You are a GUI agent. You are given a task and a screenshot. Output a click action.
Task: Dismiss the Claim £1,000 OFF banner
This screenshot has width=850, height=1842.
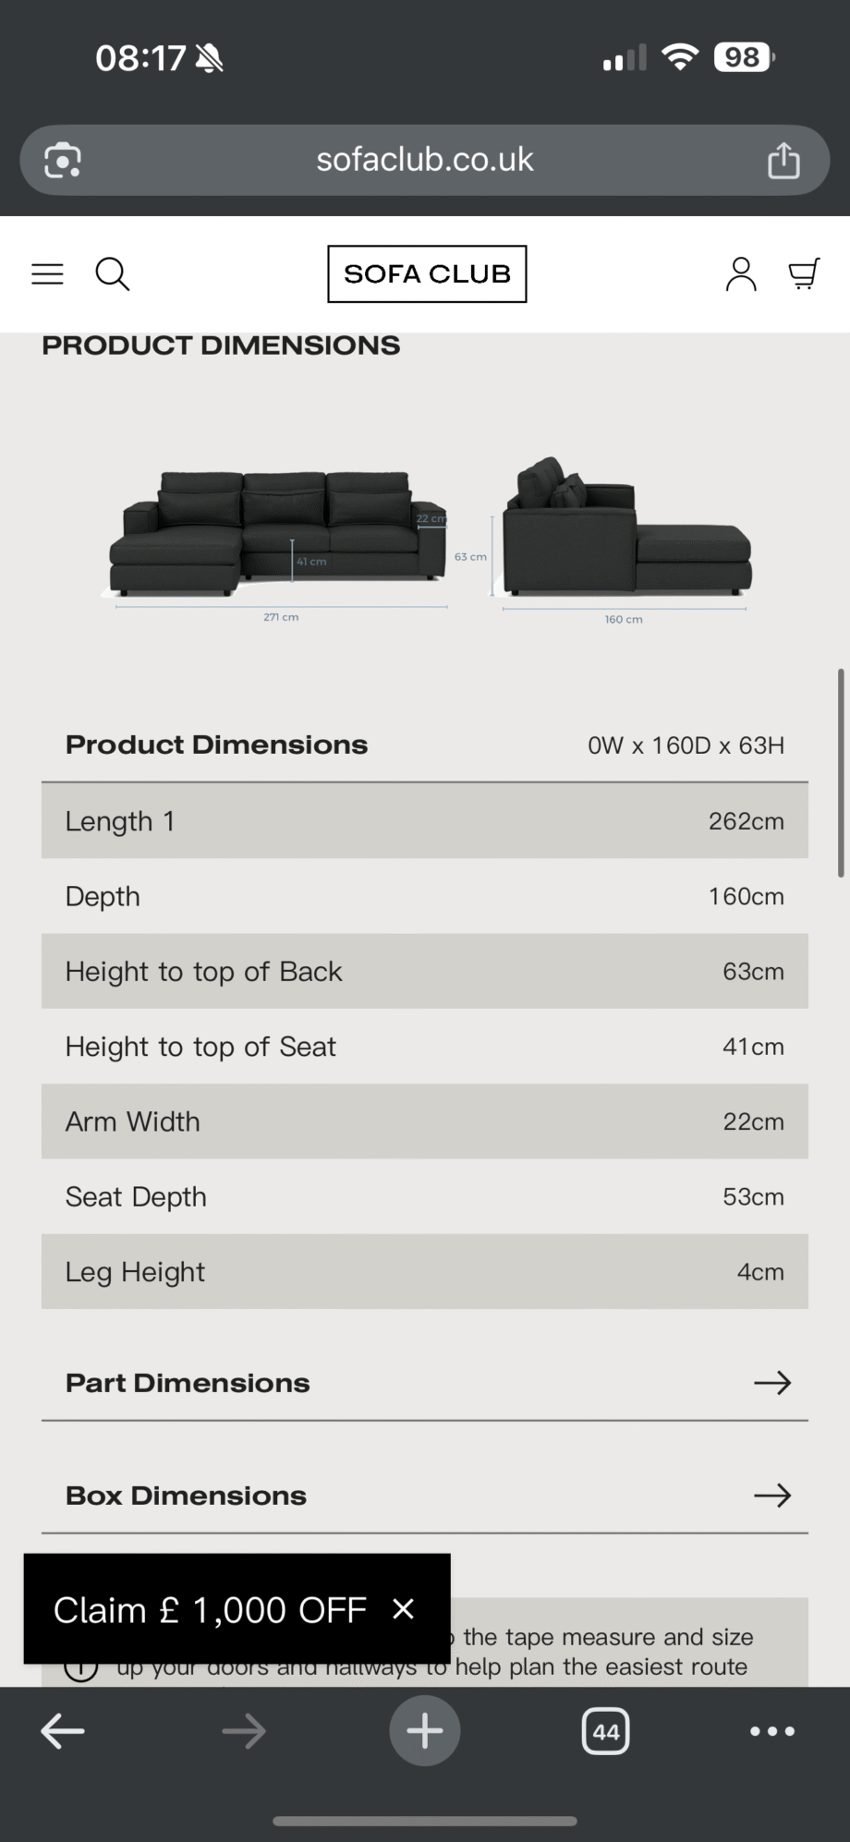[x=403, y=1609]
